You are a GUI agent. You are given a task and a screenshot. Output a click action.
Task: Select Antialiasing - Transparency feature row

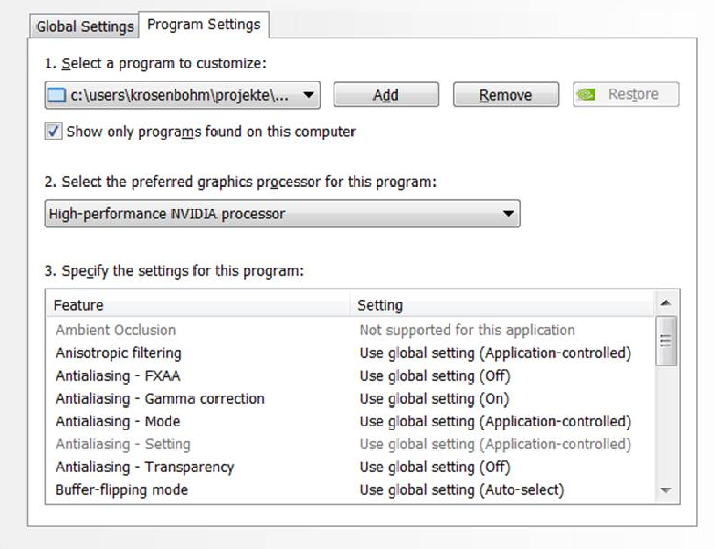click(x=145, y=467)
